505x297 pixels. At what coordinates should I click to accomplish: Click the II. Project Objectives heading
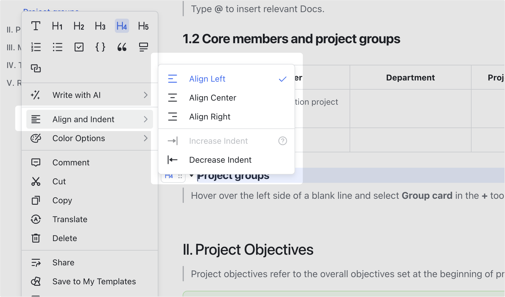248,249
